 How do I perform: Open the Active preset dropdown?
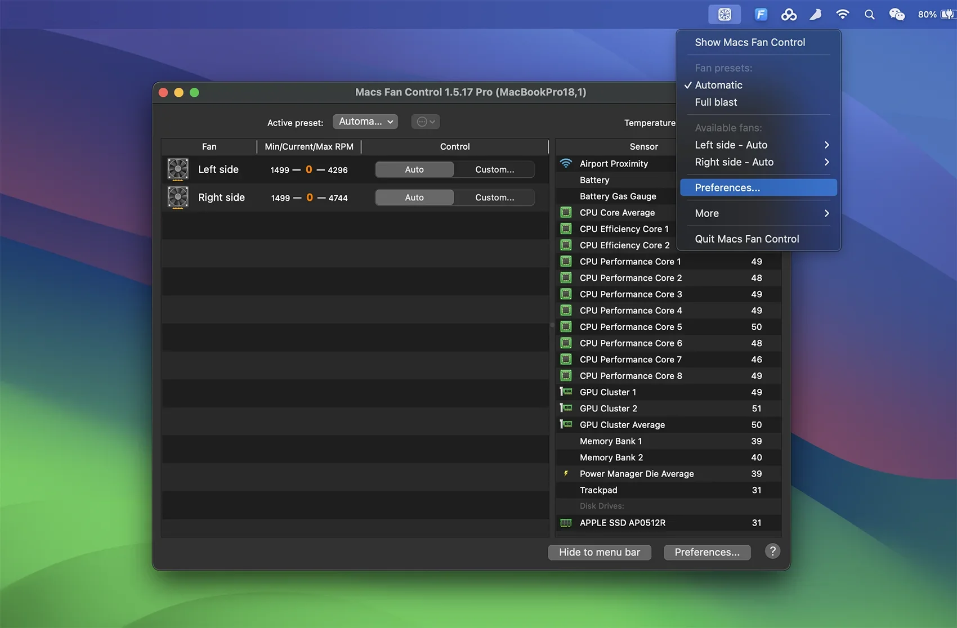pyautogui.click(x=365, y=122)
